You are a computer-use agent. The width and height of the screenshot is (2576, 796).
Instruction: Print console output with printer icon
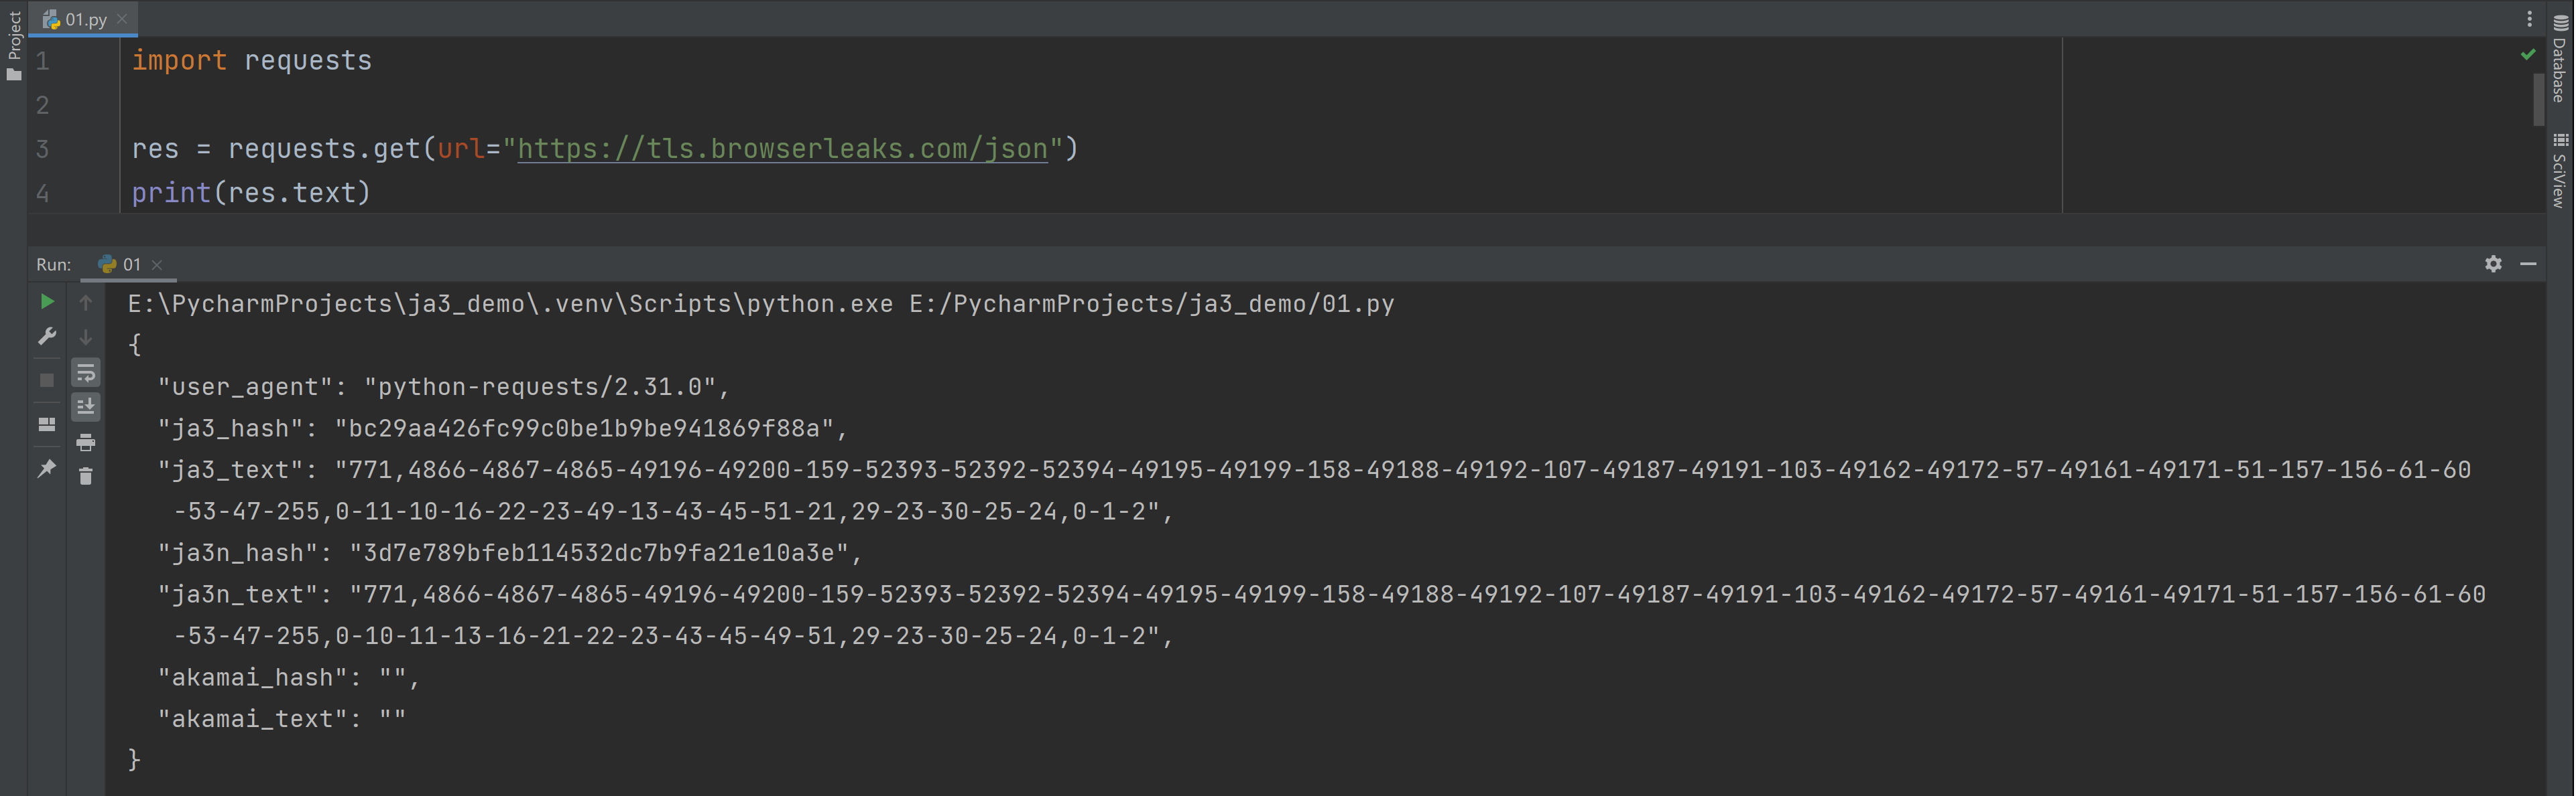(x=86, y=441)
